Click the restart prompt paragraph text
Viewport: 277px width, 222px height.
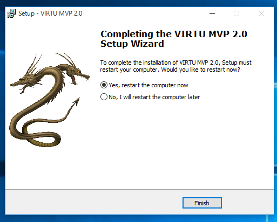pos(175,66)
